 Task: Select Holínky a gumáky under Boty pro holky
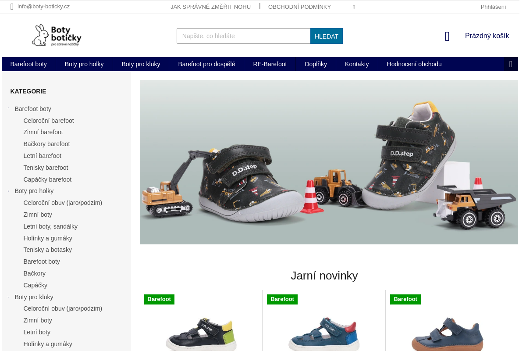[48, 238]
